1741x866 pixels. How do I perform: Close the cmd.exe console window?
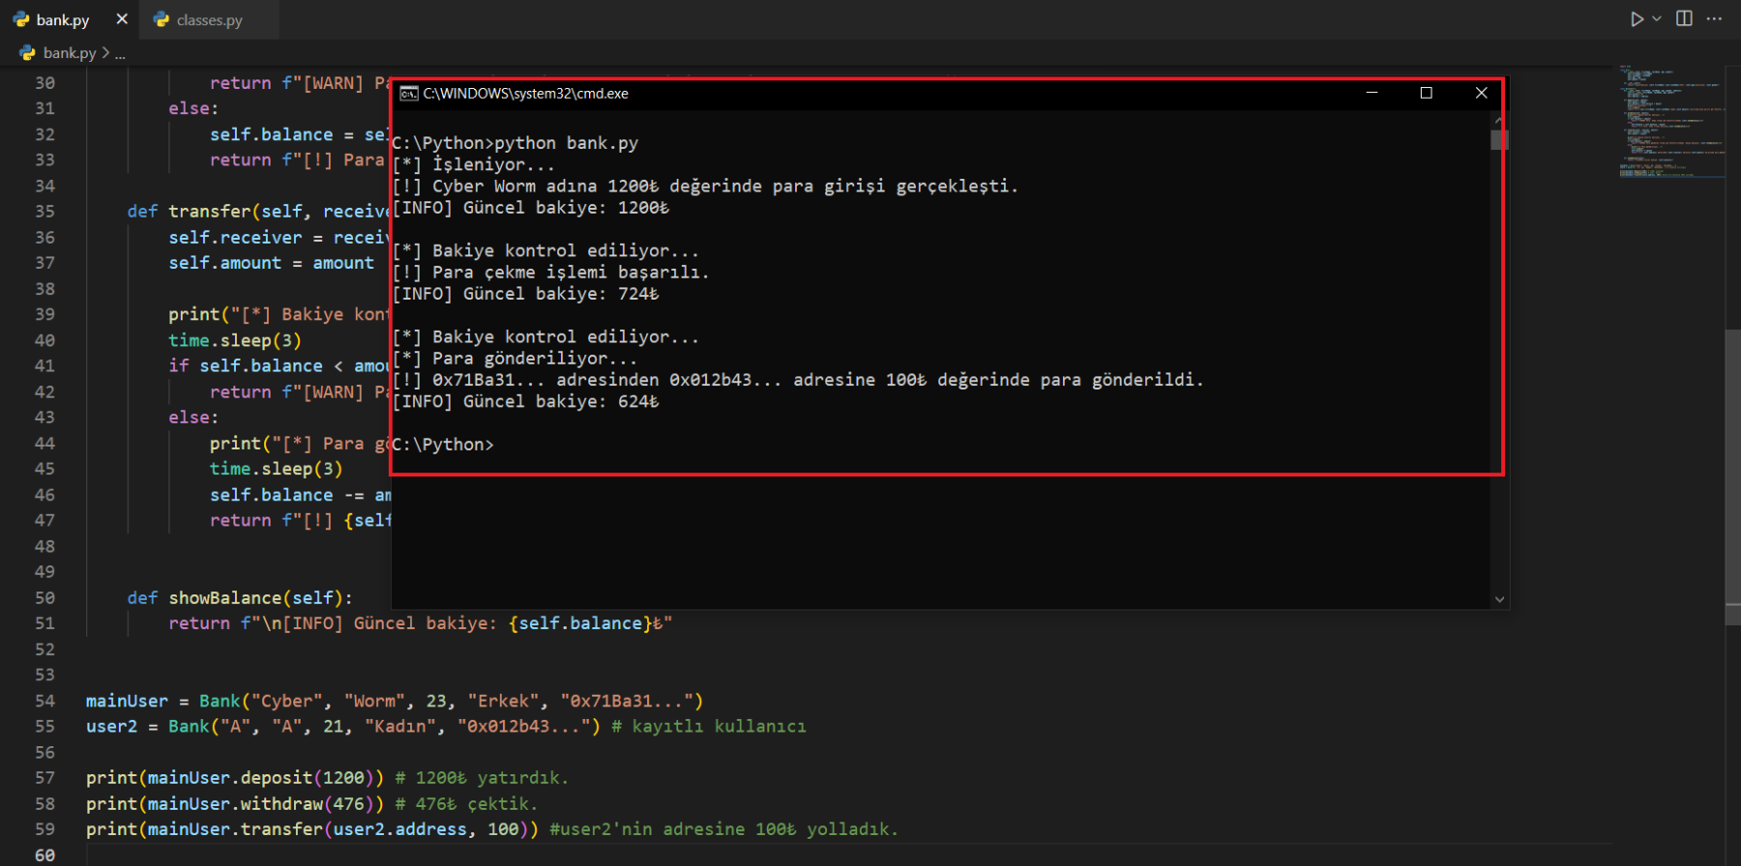[x=1481, y=93]
